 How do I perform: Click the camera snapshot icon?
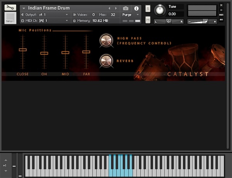pos(126,8)
